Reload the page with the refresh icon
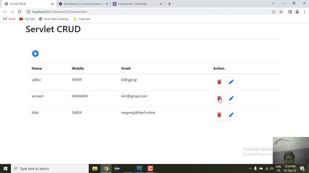The height and width of the screenshot is (173, 309). click(19, 12)
